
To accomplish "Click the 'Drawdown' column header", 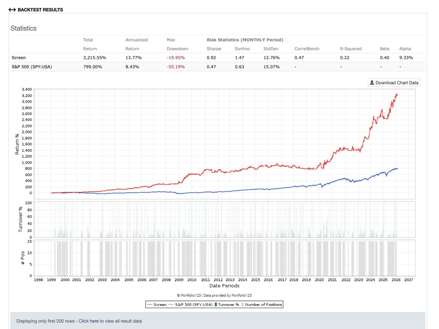I will [178, 49].
